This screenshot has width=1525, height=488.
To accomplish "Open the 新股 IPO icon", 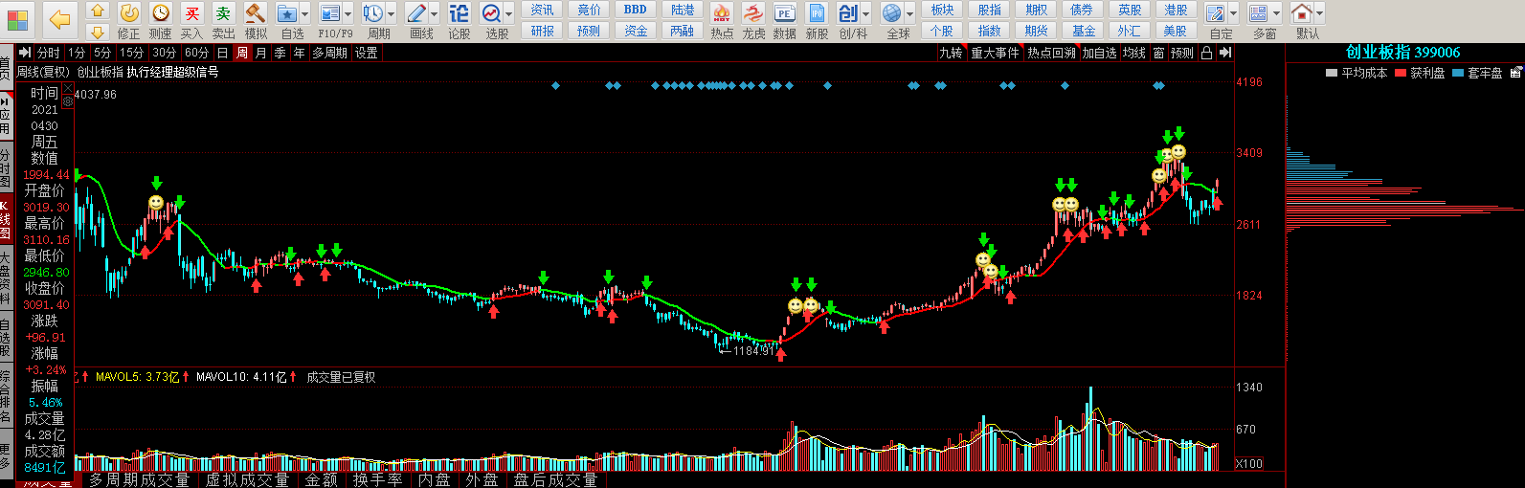I will (817, 12).
